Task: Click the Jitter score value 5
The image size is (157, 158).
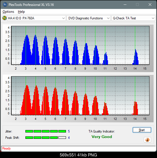Action: click(69, 131)
